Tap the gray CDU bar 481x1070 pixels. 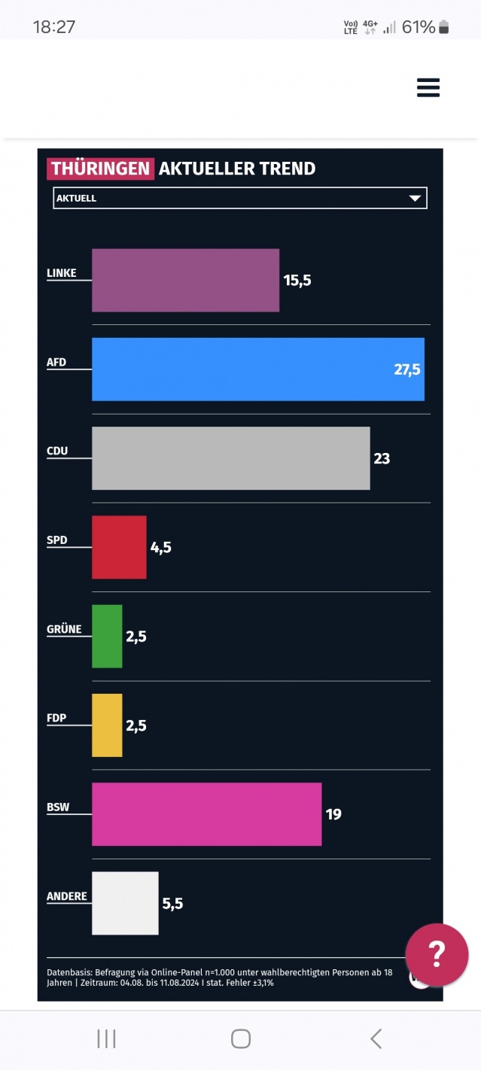pos(230,458)
